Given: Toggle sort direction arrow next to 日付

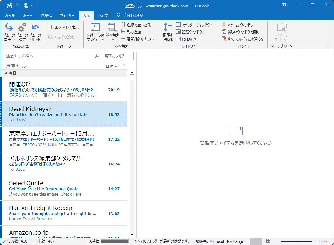Looking at the screenshot, I should (124, 66).
